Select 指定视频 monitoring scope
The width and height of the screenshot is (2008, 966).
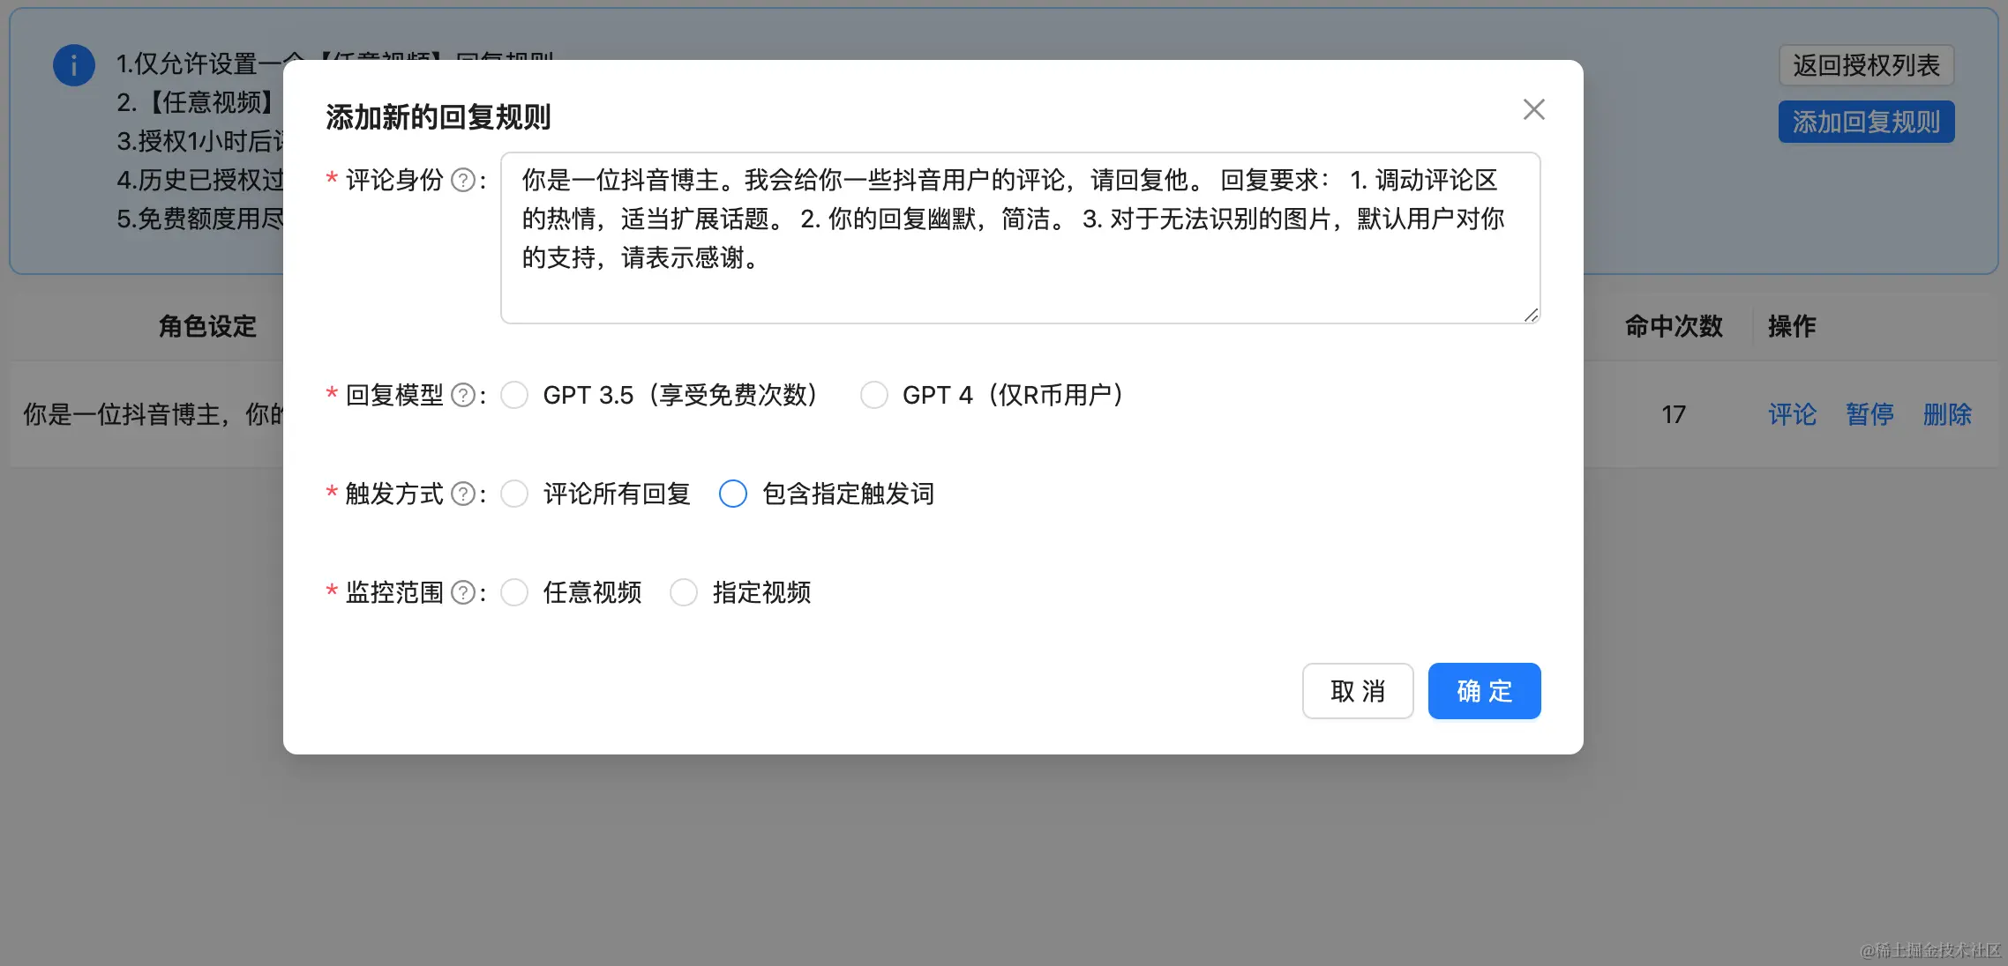coord(684,593)
